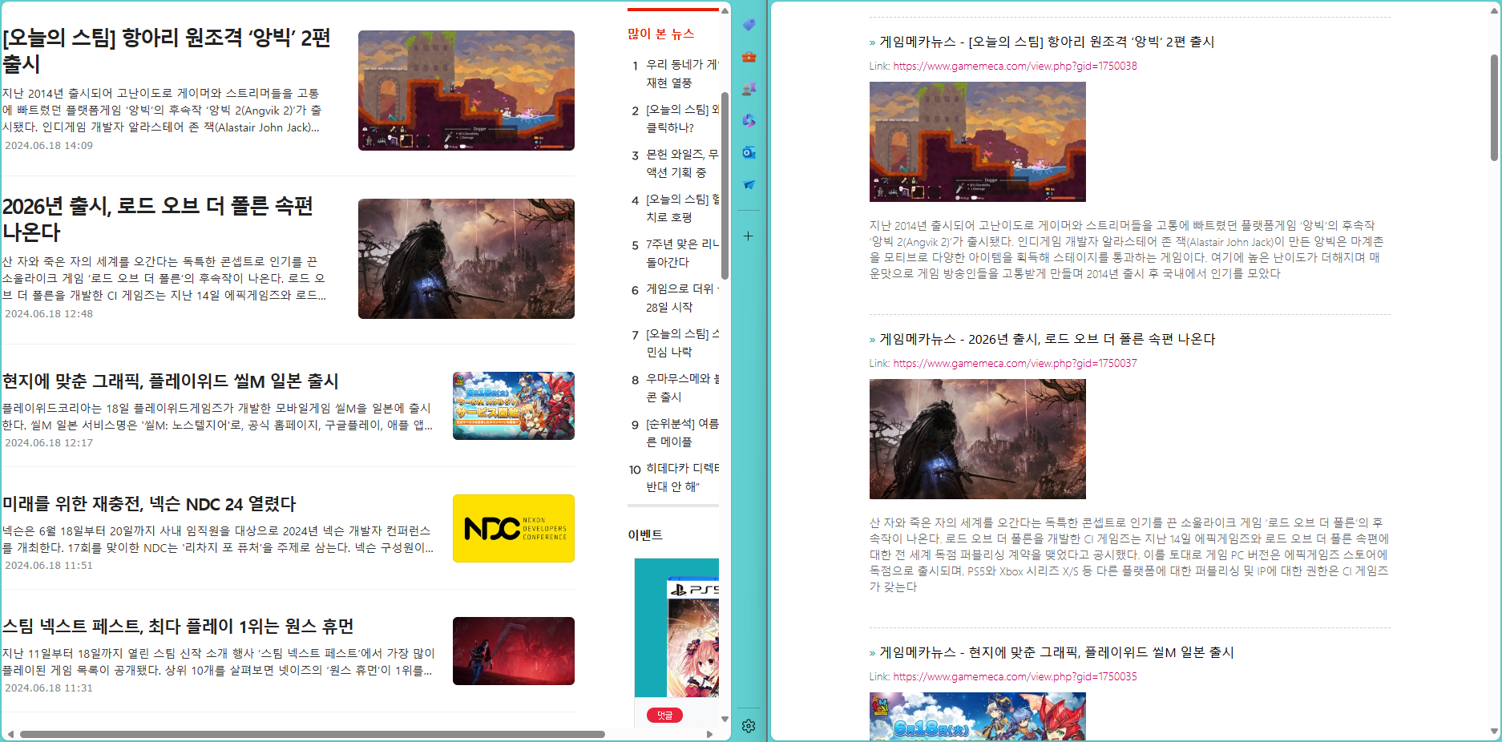1502x742 pixels.
Task: Open popular news item 10 '히데다카 디렉터'
Action: pos(682,478)
